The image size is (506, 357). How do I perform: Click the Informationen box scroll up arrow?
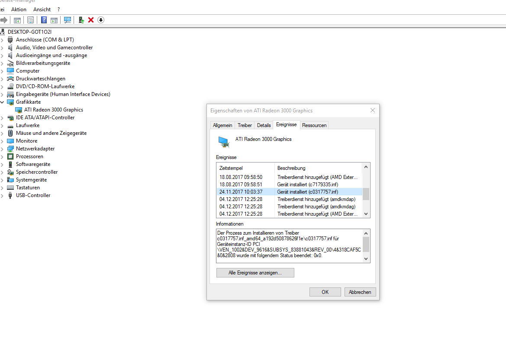pos(366,233)
